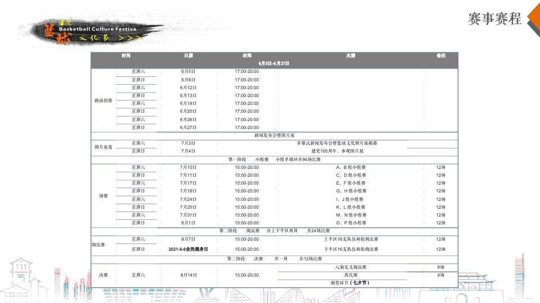
Task: Click the 赛事赛程 slide title
Action: [494, 19]
